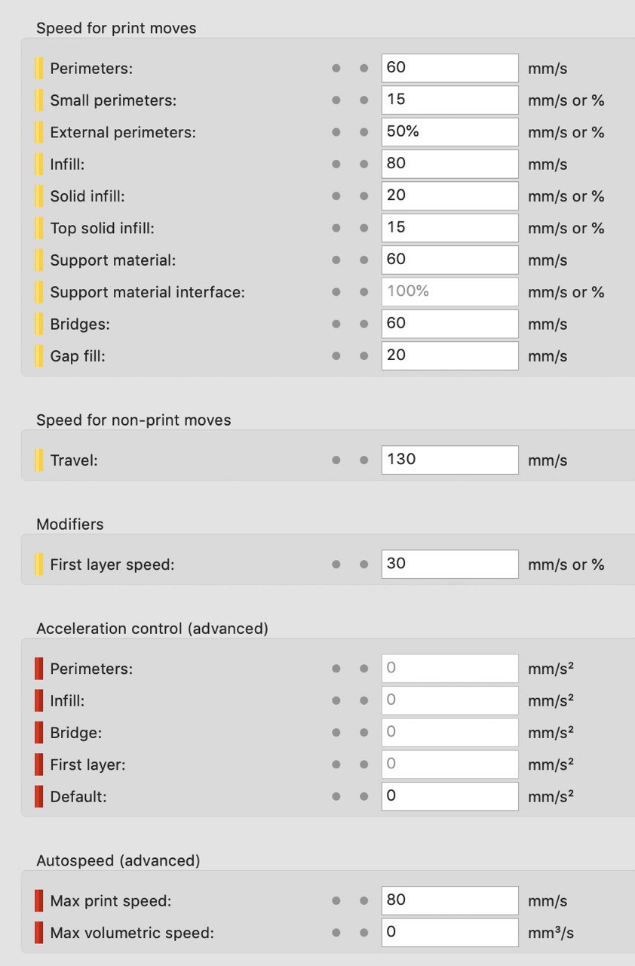
Task: Focus the Travel speed input field
Action: [x=449, y=460]
